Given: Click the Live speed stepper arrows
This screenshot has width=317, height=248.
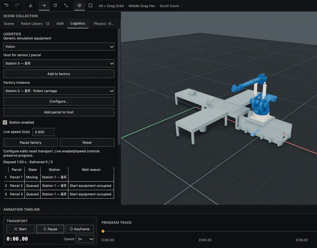Looking at the screenshot, I should [54, 132].
